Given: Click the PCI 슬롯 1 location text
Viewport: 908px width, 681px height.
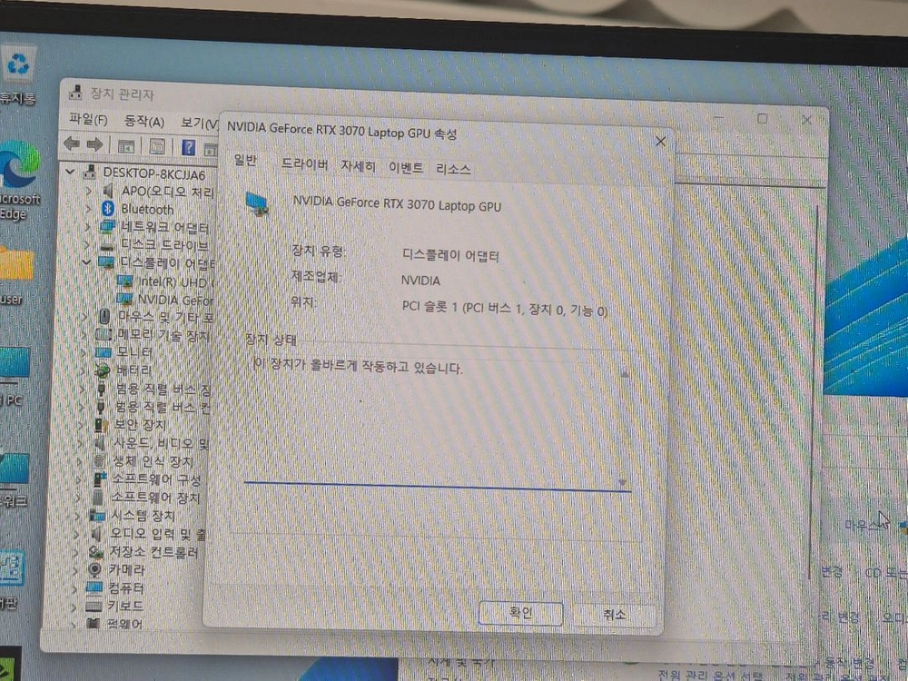Looking at the screenshot, I should 504,309.
